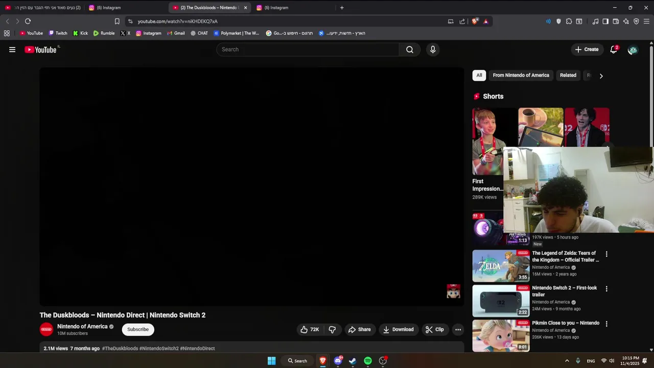Image resolution: width=654 pixels, height=368 pixels.
Task: Toggle the browser sidebar panel icon
Action: [x=605, y=21]
